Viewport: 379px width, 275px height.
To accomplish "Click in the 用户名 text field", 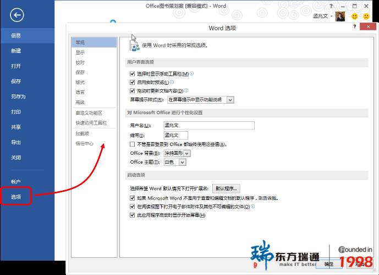I will click(209, 126).
